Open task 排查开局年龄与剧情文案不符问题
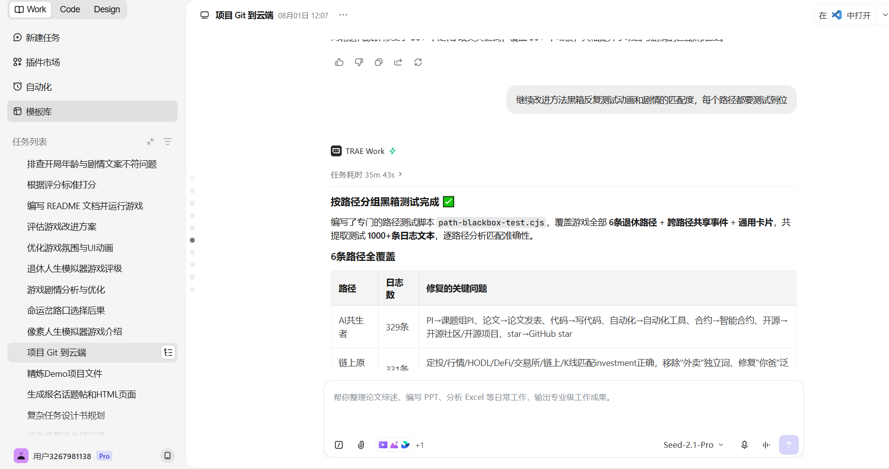Image resolution: width=889 pixels, height=469 pixels. point(92,164)
